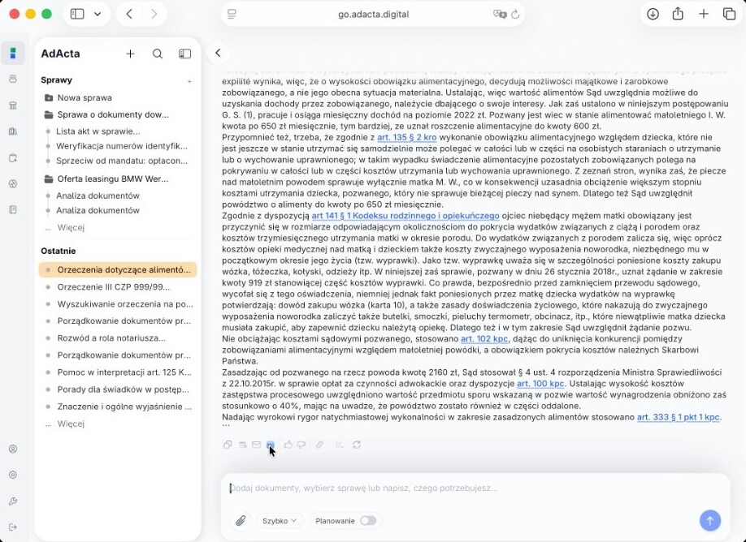The height and width of the screenshot is (542, 746).
Task: Open the stacked archive box icon in left rail
Action: tap(13, 79)
